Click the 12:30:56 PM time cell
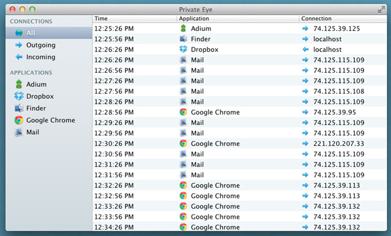This screenshot has width=391, height=236. tap(114, 154)
